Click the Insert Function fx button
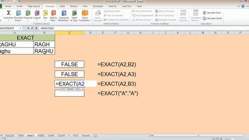Viewport: 249px width, 140px height. [36, 28]
